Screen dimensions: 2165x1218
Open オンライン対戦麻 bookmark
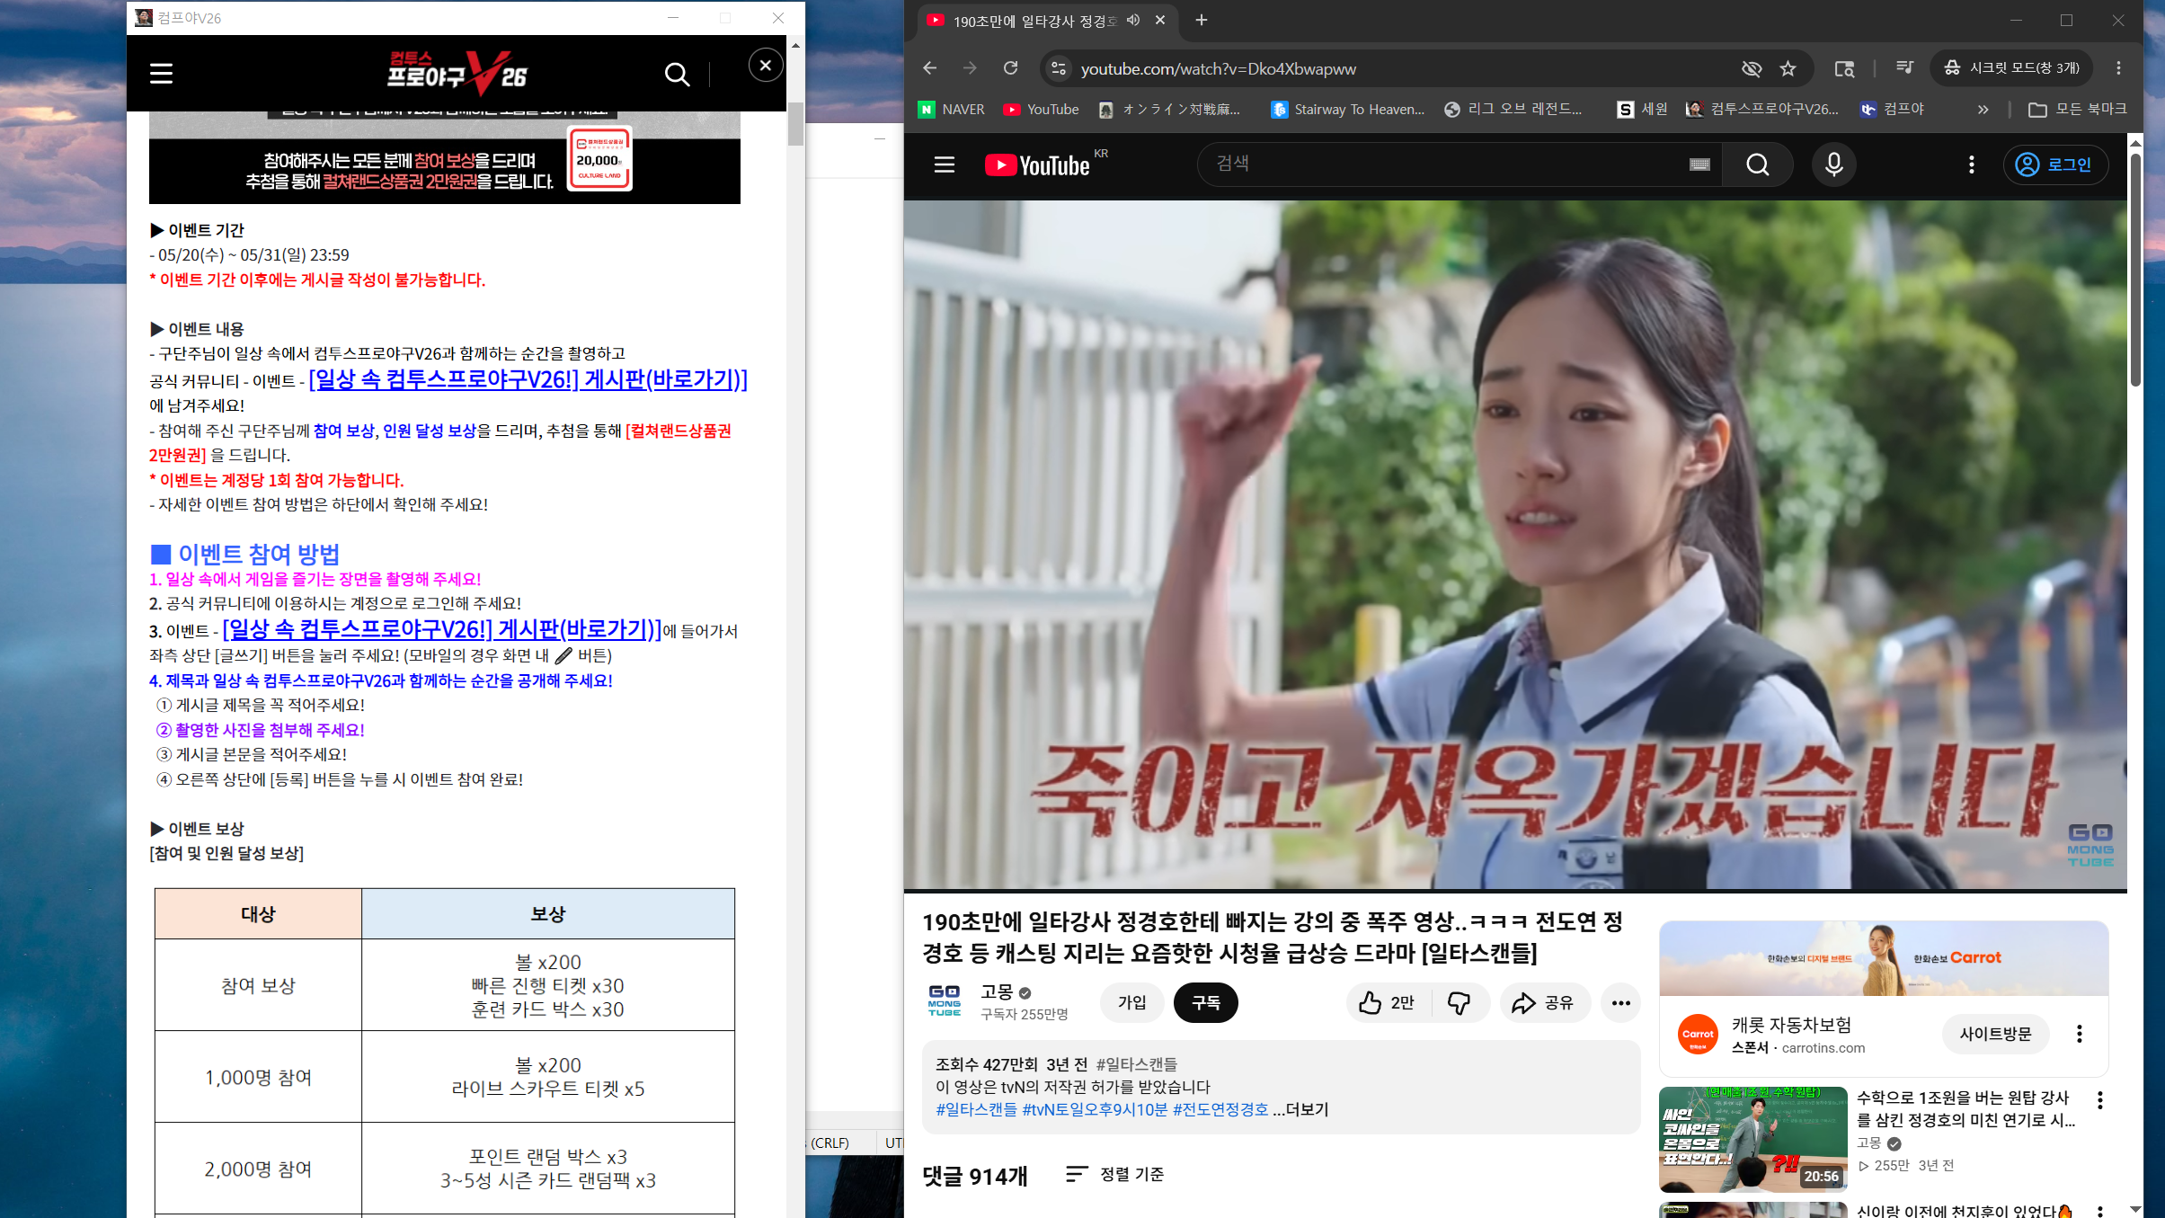(1169, 110)
